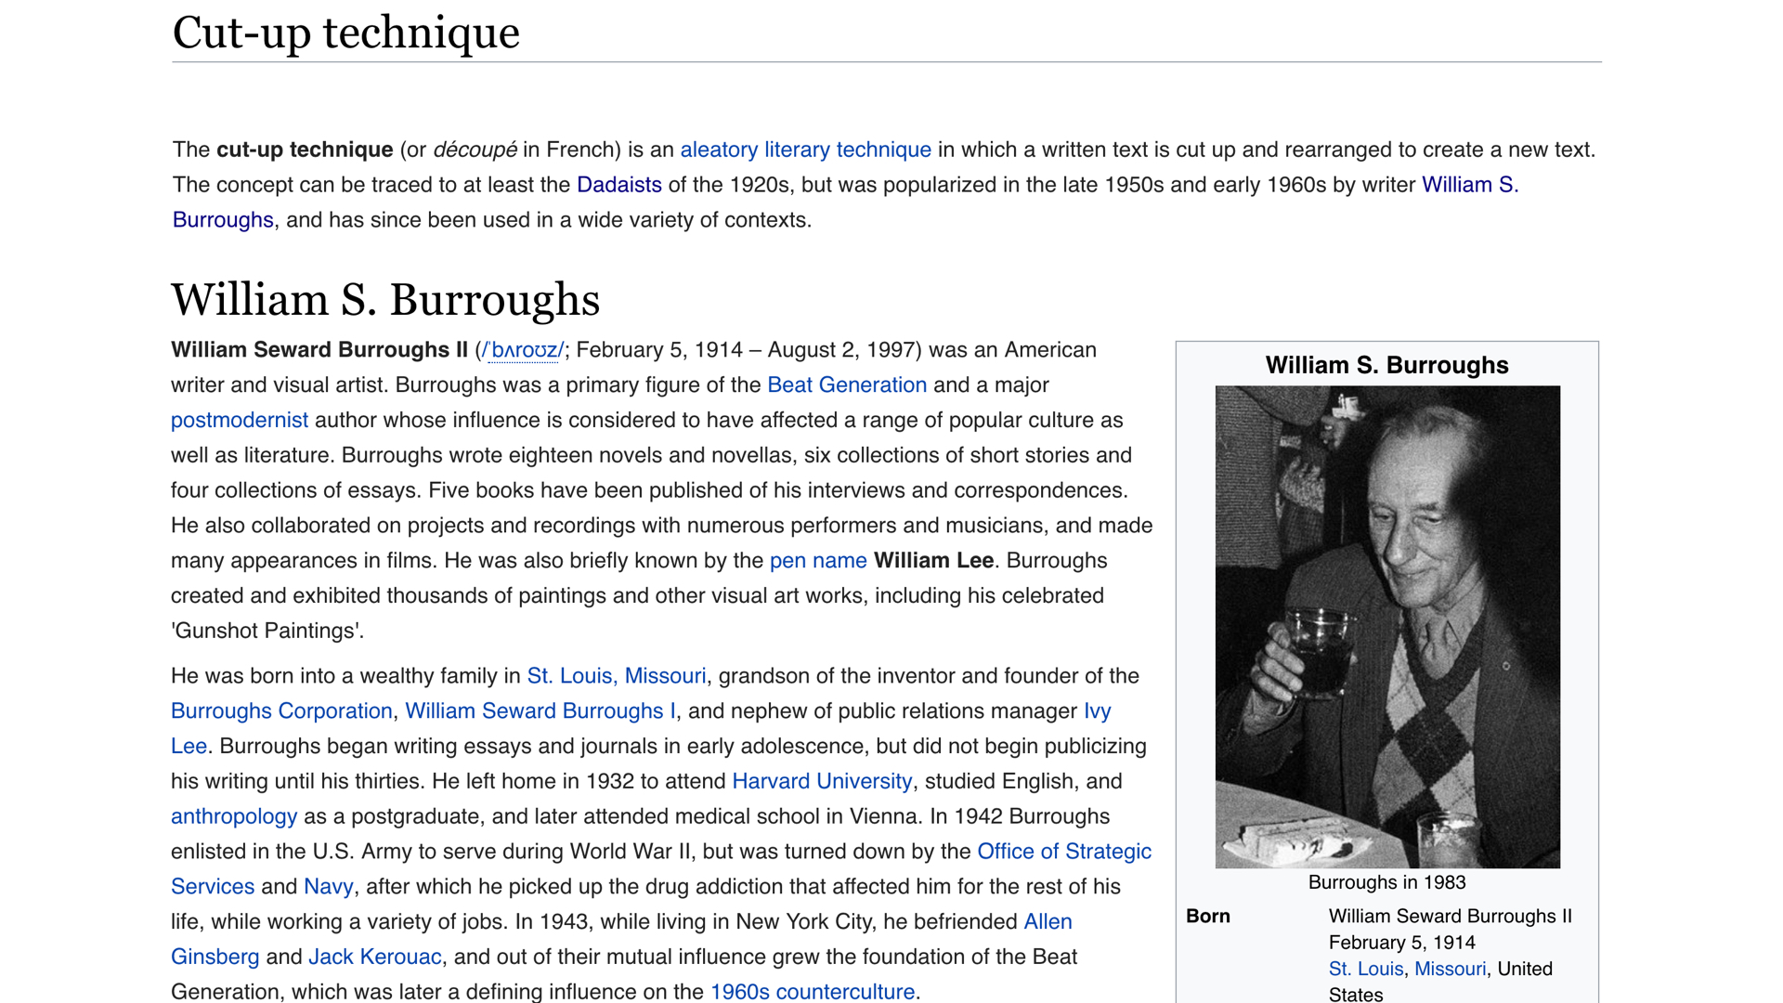Image resolution: width=1783 pixels, height=1003 pixels.
Task: Click the Harvard University link
Action: (x=821, y=782)
